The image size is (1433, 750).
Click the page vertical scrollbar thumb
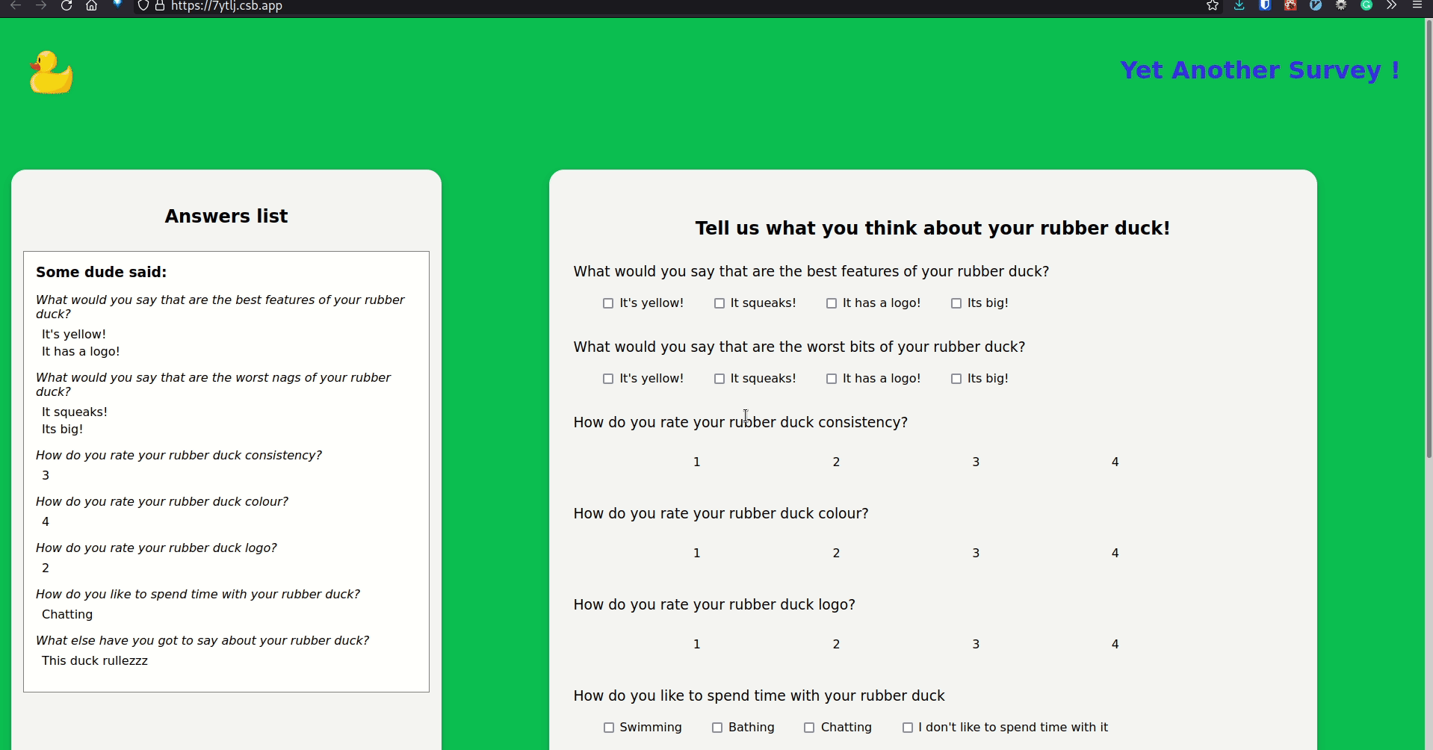pyautogui.click(x=1429, y=239)
